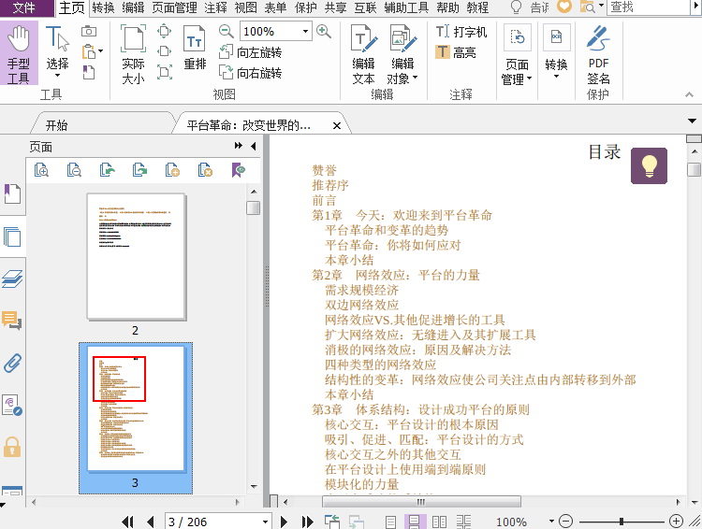Viewport: 702px width, 529px height.
Task: Click the clipboard paste icon
Action: [x=89, y=51]
